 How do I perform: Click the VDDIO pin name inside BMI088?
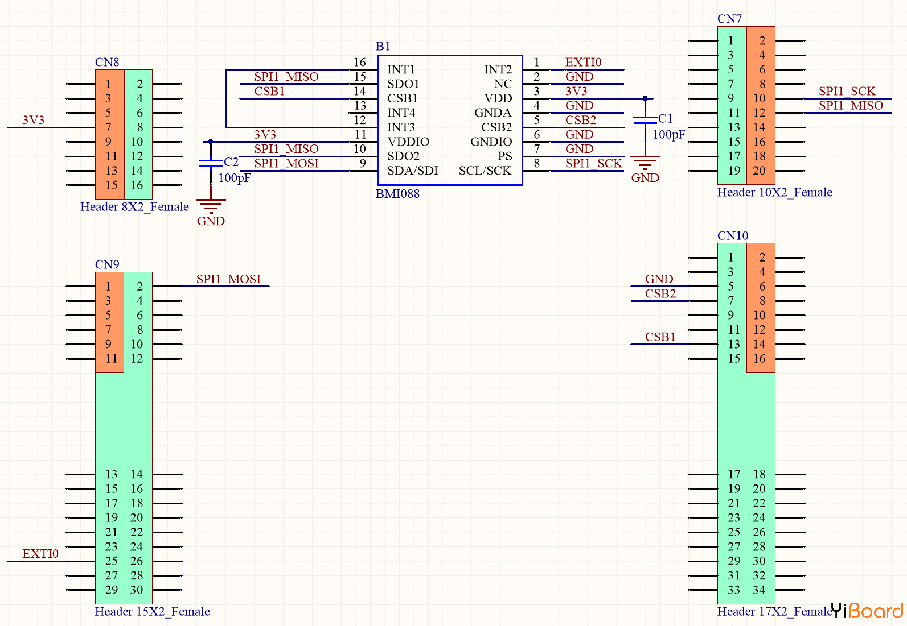point(408,142)
